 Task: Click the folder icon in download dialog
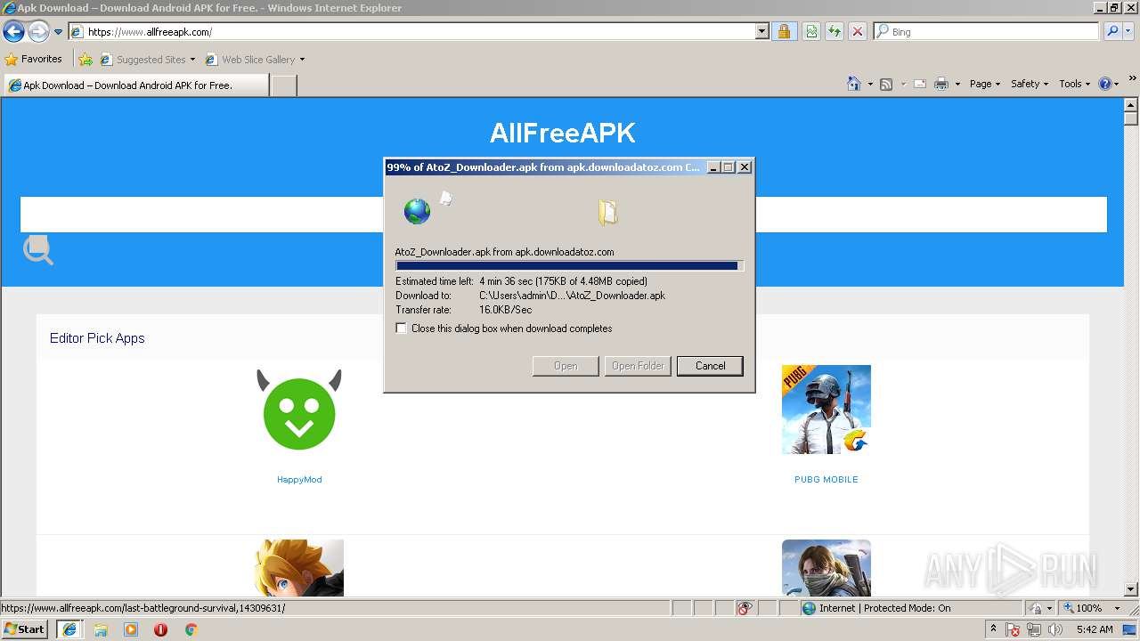(607, 212)
